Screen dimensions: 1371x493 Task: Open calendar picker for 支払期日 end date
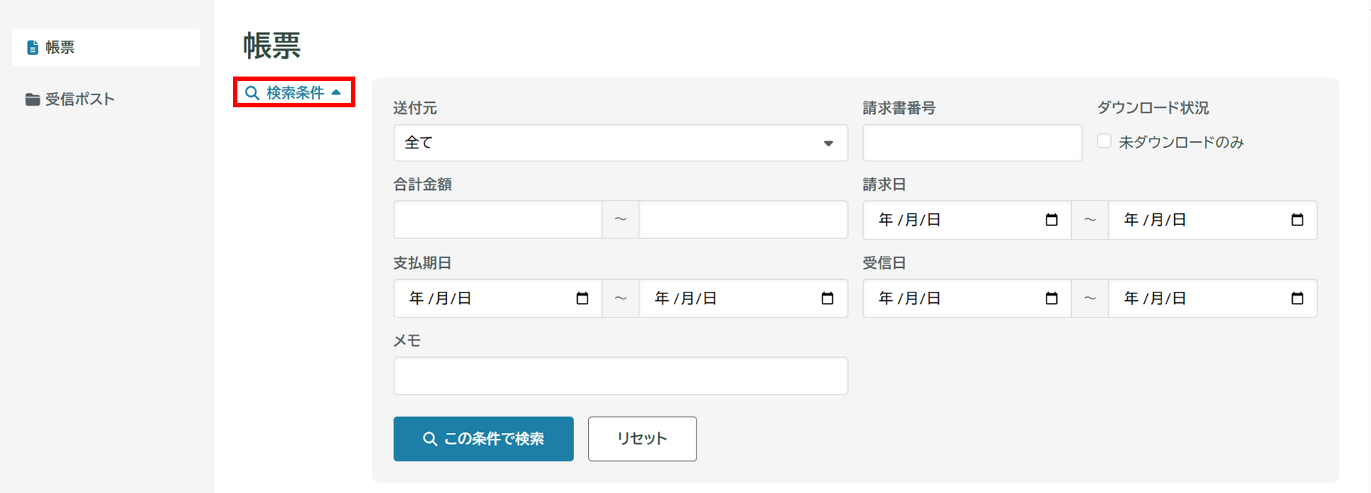click(827, 299)
